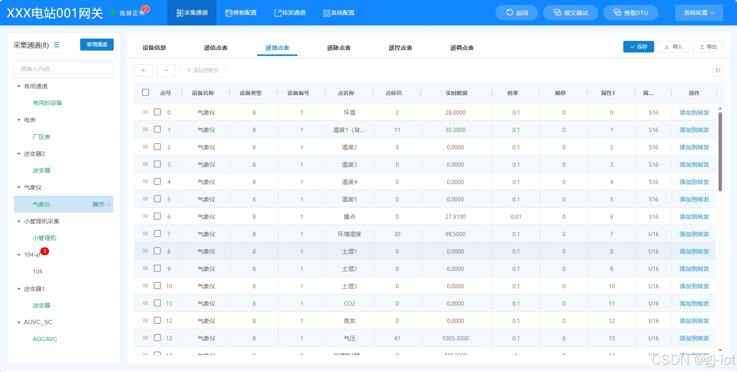
Task: Click drag handle icon of row 3
Action: click(145, 164)
